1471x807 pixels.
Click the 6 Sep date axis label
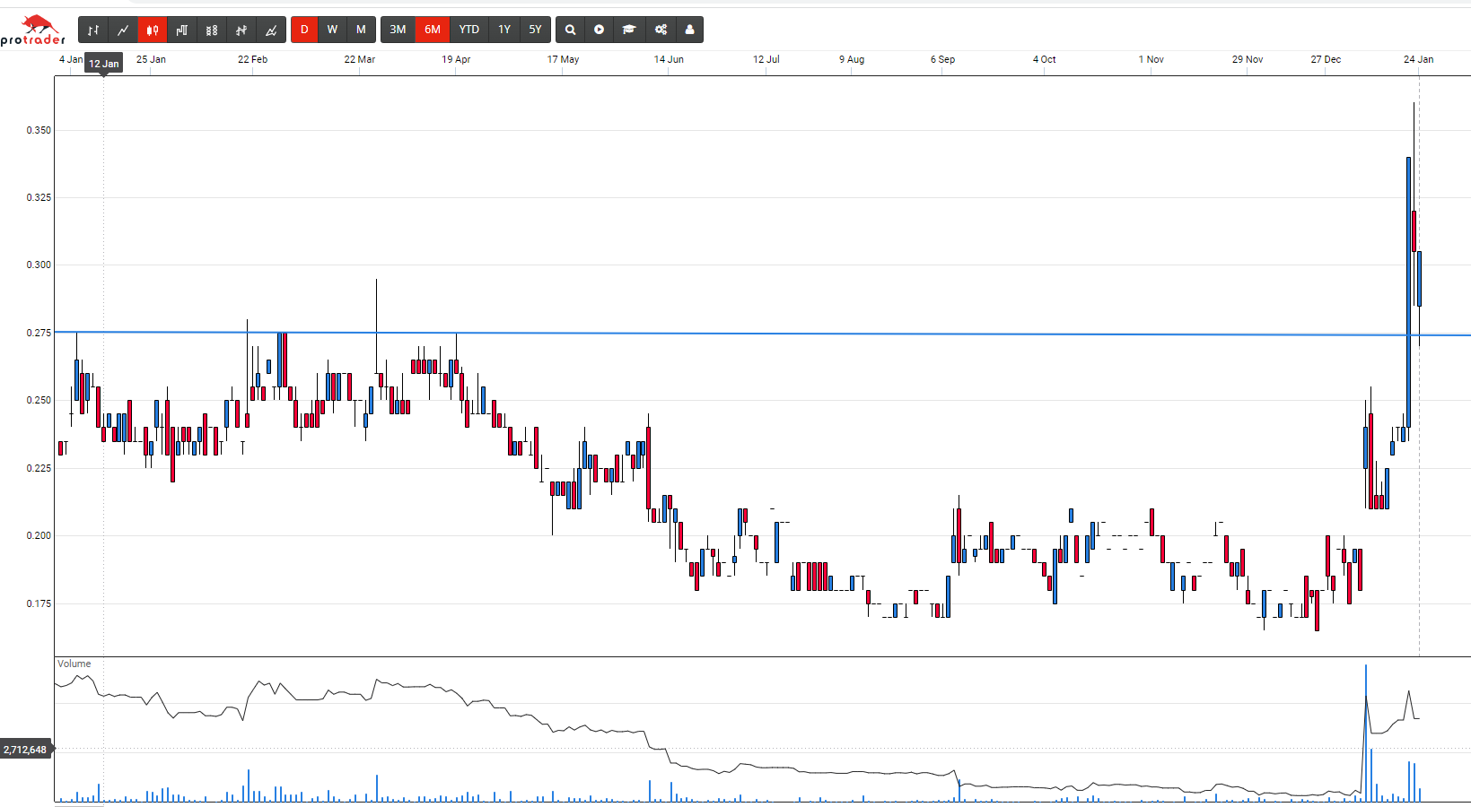(942, 59)
